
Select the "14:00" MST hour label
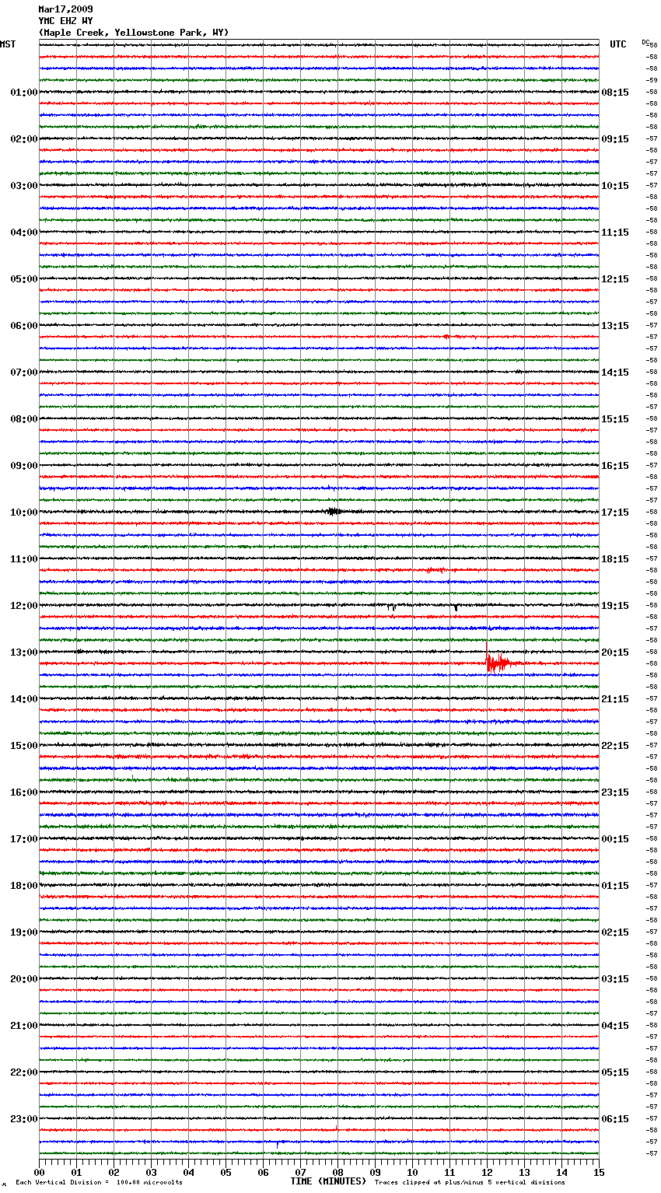(24, 699)
